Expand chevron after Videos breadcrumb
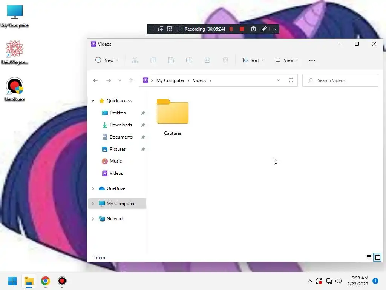The image size is (386, 290). pos(210,80)
